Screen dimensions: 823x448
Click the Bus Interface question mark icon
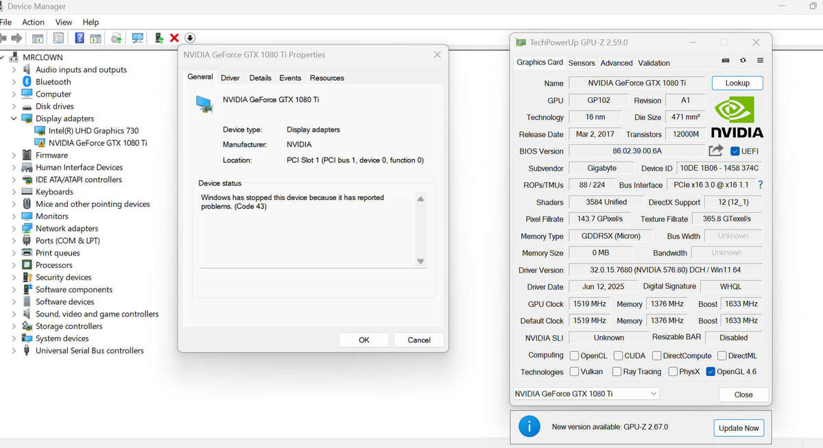pos(760,185)
